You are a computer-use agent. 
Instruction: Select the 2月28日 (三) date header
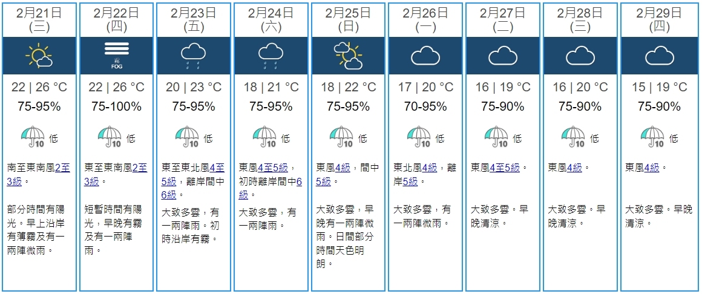coord(580,19)
